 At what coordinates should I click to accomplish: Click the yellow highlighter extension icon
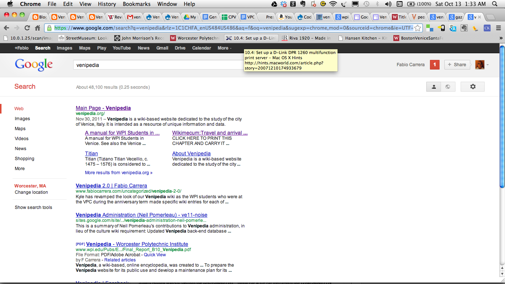[x=475, y=28]
